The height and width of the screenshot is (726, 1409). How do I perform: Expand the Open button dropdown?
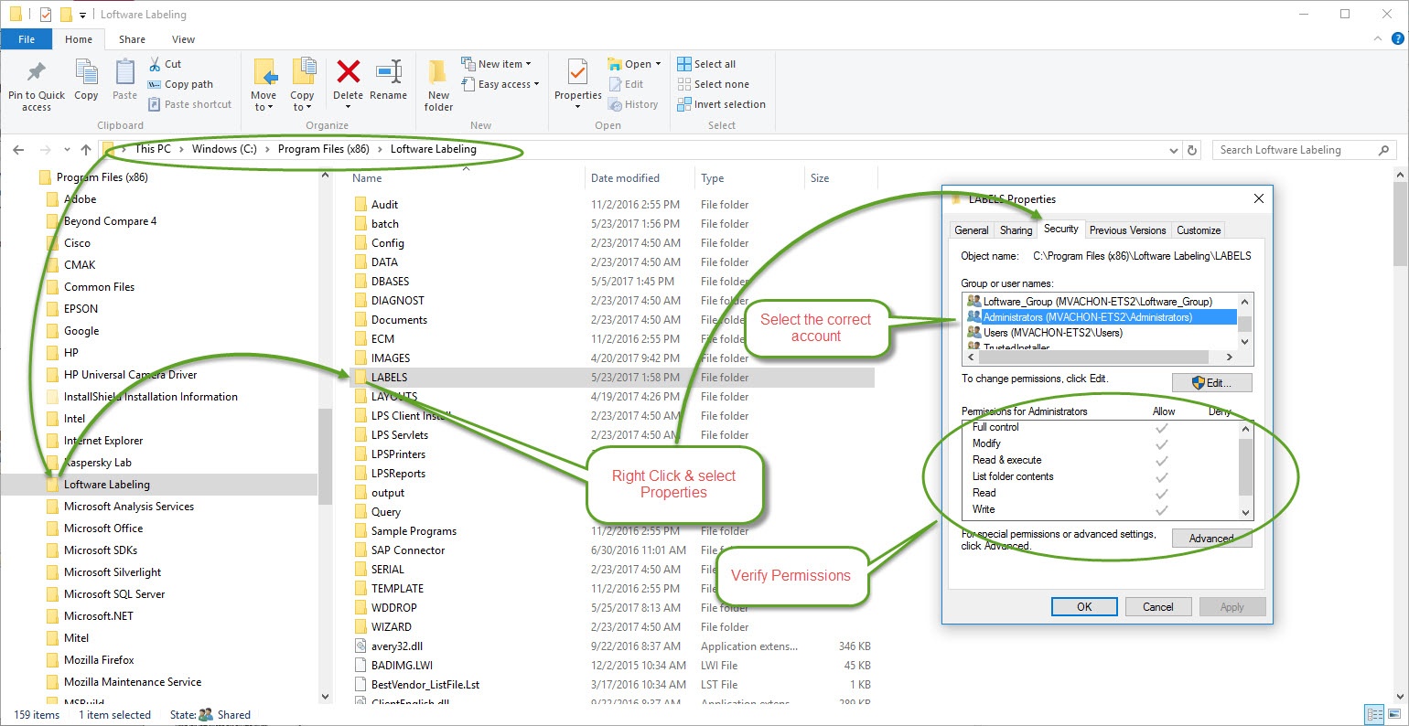click(x=658, y=64)
